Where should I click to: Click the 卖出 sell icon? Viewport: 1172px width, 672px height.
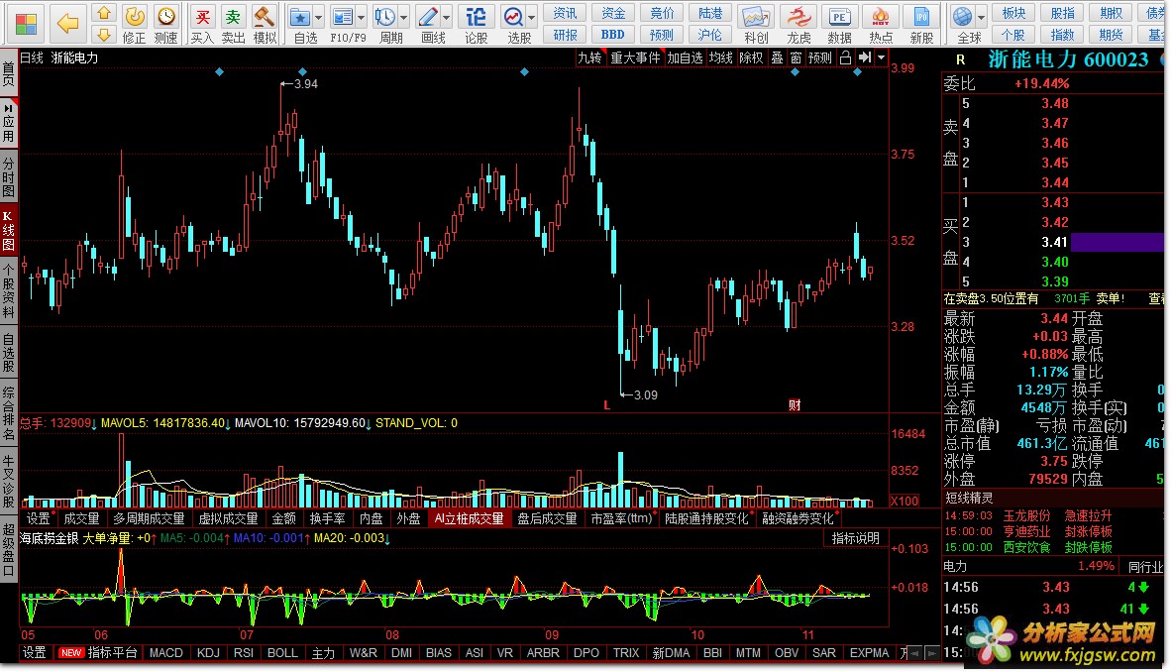coord(233,16)
